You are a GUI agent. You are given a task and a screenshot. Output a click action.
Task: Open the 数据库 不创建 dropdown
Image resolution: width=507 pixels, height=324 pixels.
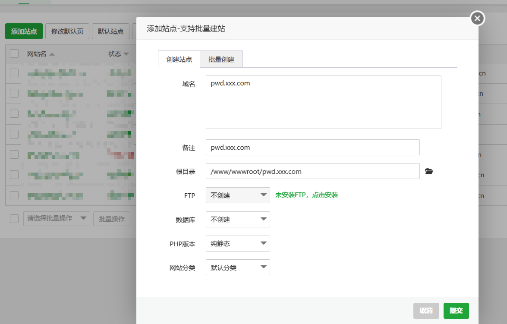tap(238, 219)
